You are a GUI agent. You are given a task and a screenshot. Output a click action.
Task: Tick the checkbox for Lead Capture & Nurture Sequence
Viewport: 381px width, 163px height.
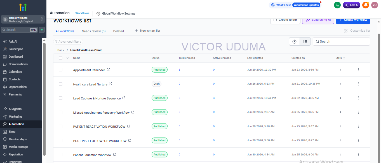(61, 98)
